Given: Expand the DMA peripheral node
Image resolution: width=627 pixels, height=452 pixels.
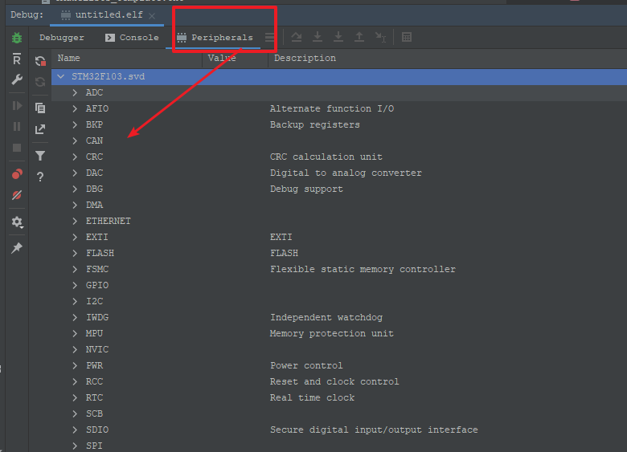Looking at the screenshot, I should tap(75, 205).
